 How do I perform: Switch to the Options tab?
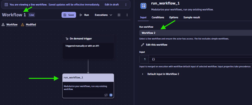(x=174, y=17)
